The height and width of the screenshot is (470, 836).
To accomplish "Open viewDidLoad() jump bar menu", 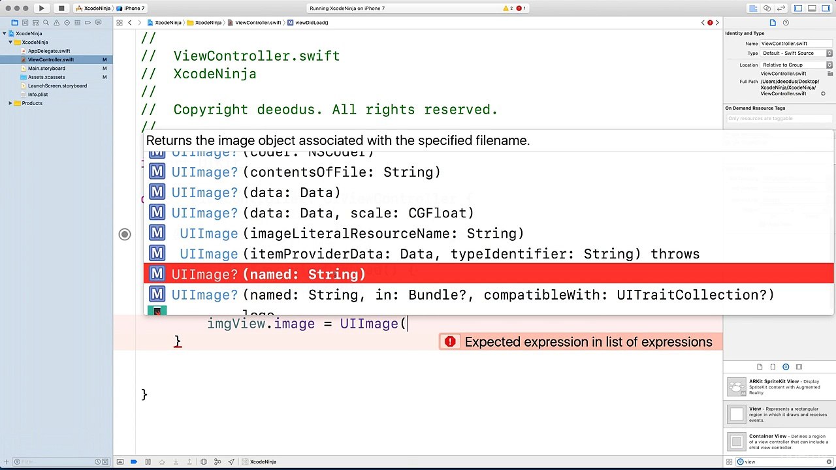I will [308, 23].
